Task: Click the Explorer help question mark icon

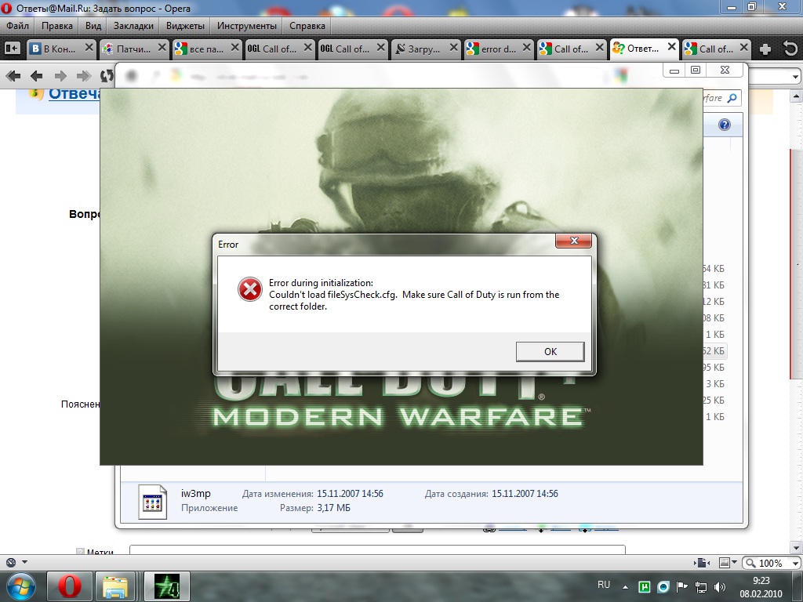Action: coord(725,125)
